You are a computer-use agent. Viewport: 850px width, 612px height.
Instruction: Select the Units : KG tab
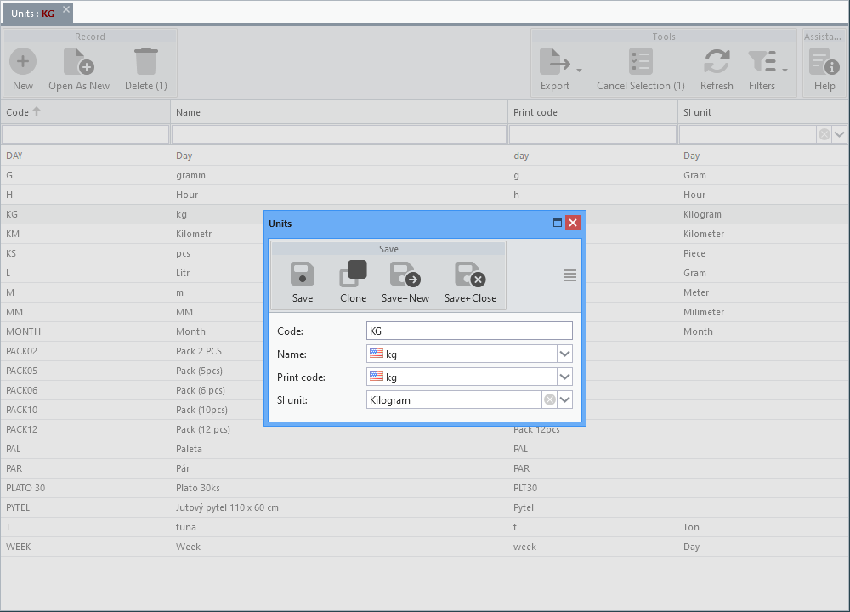[x=32, y=14]
